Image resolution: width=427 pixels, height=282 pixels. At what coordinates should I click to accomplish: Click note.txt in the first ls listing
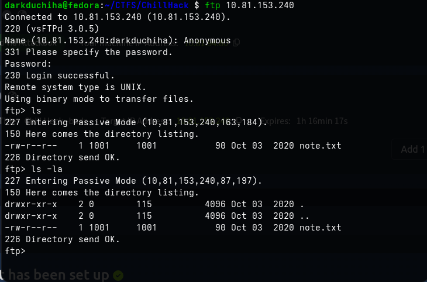[321, 146]
